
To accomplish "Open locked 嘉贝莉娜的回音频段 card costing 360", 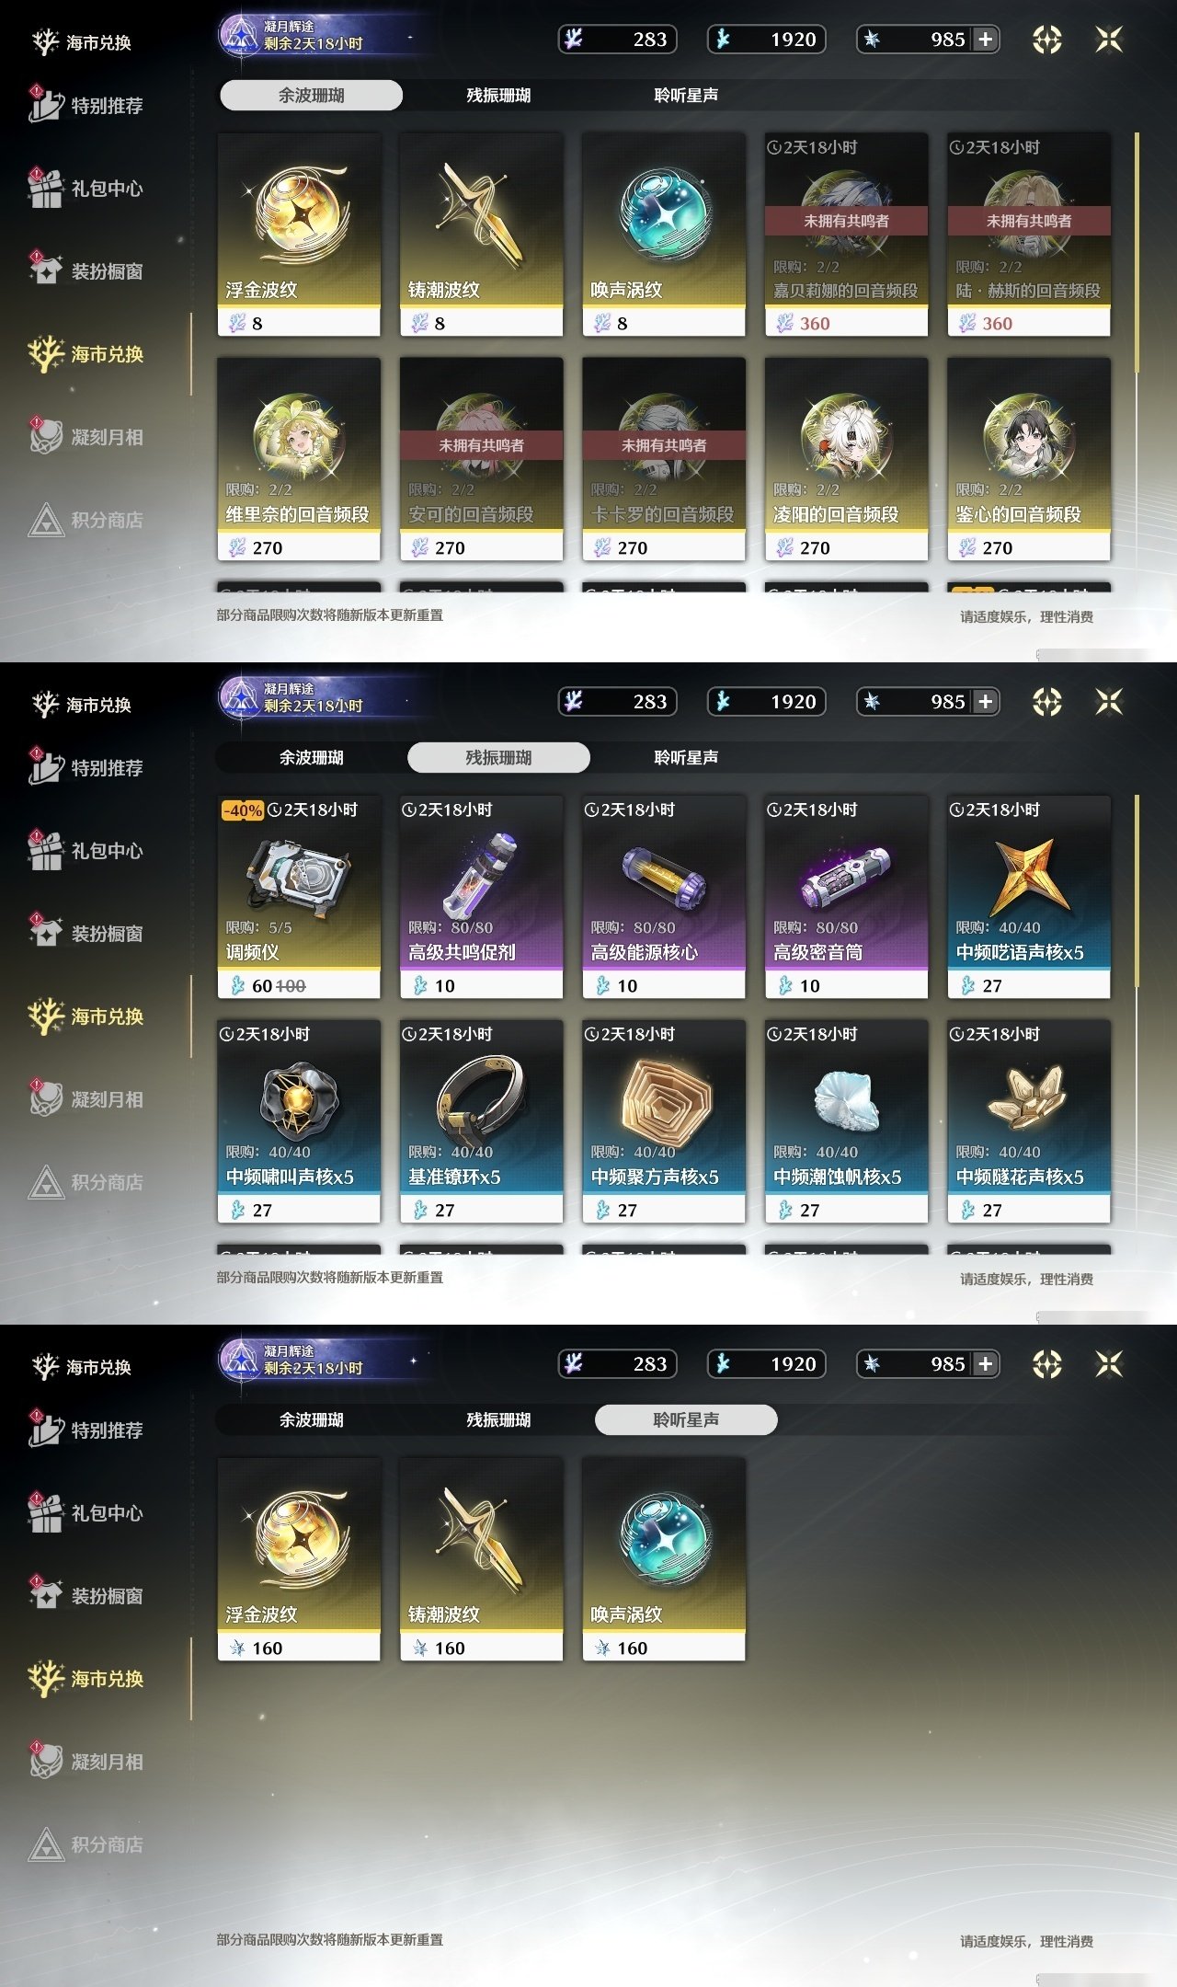I will click(x=846, y=234).
